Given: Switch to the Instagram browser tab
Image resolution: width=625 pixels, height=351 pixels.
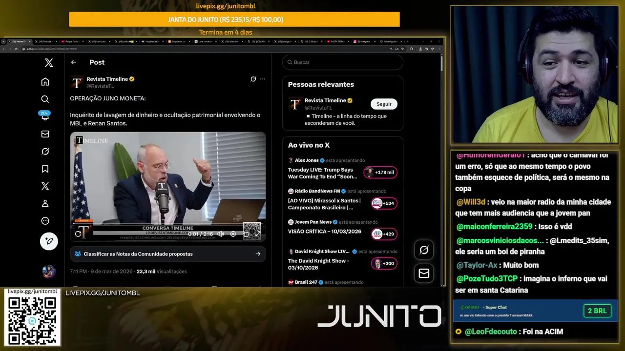Looking at the screenshot, I should [363, 41].
